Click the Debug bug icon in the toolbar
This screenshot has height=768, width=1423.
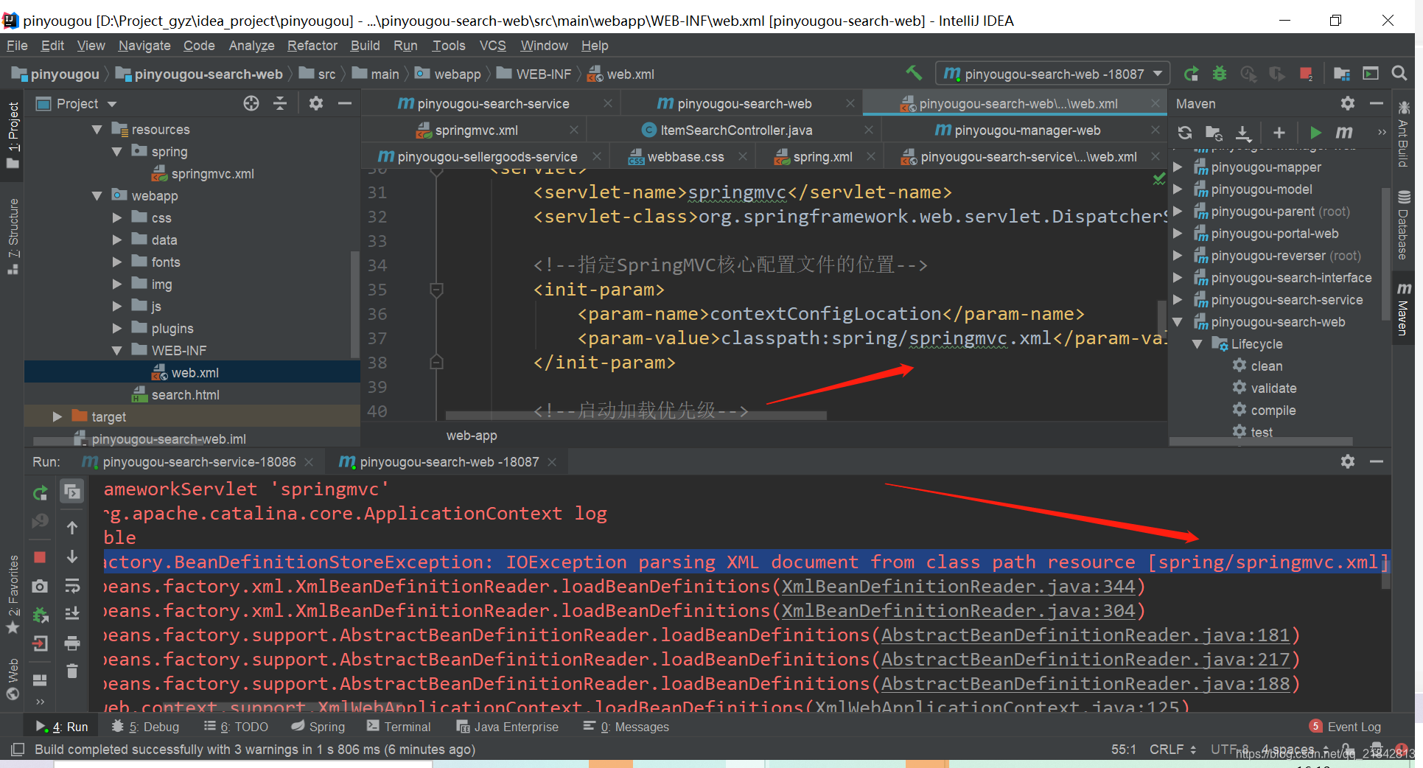point(1220,74)
